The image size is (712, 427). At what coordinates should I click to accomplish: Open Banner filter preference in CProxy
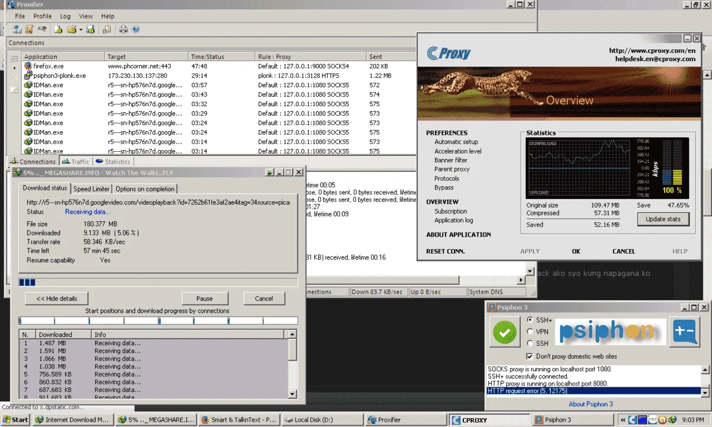pos(450,160)
